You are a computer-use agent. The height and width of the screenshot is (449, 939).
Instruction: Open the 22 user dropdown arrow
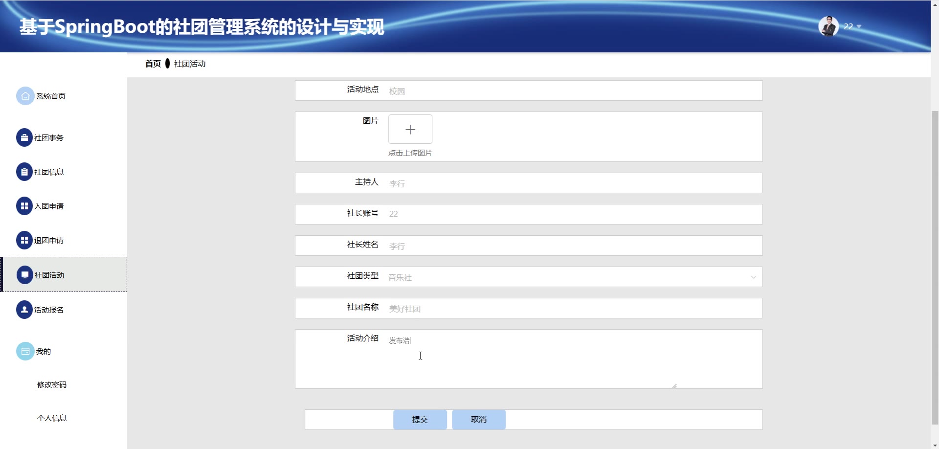(x=859, y=27)
